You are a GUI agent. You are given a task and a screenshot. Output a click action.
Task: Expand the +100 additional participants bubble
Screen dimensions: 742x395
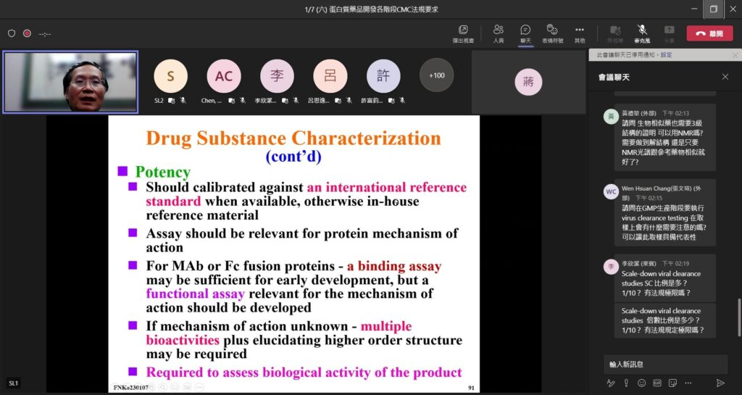[x=437, y=75]
